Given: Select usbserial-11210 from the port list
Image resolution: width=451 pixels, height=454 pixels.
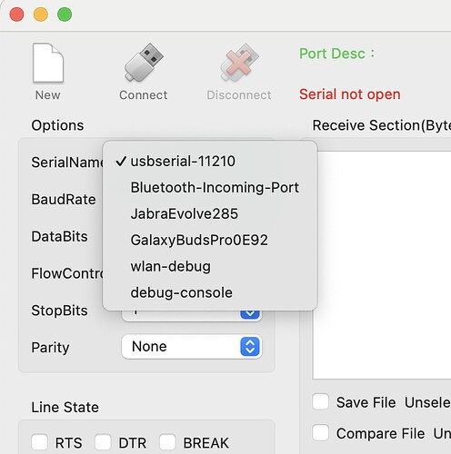Looking at the screenshot, I should 210,161.
